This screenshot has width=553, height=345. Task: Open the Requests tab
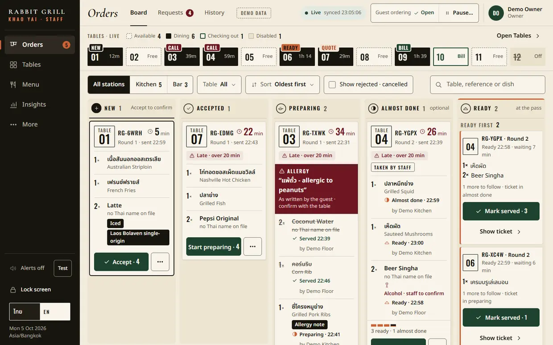point(175,12)
